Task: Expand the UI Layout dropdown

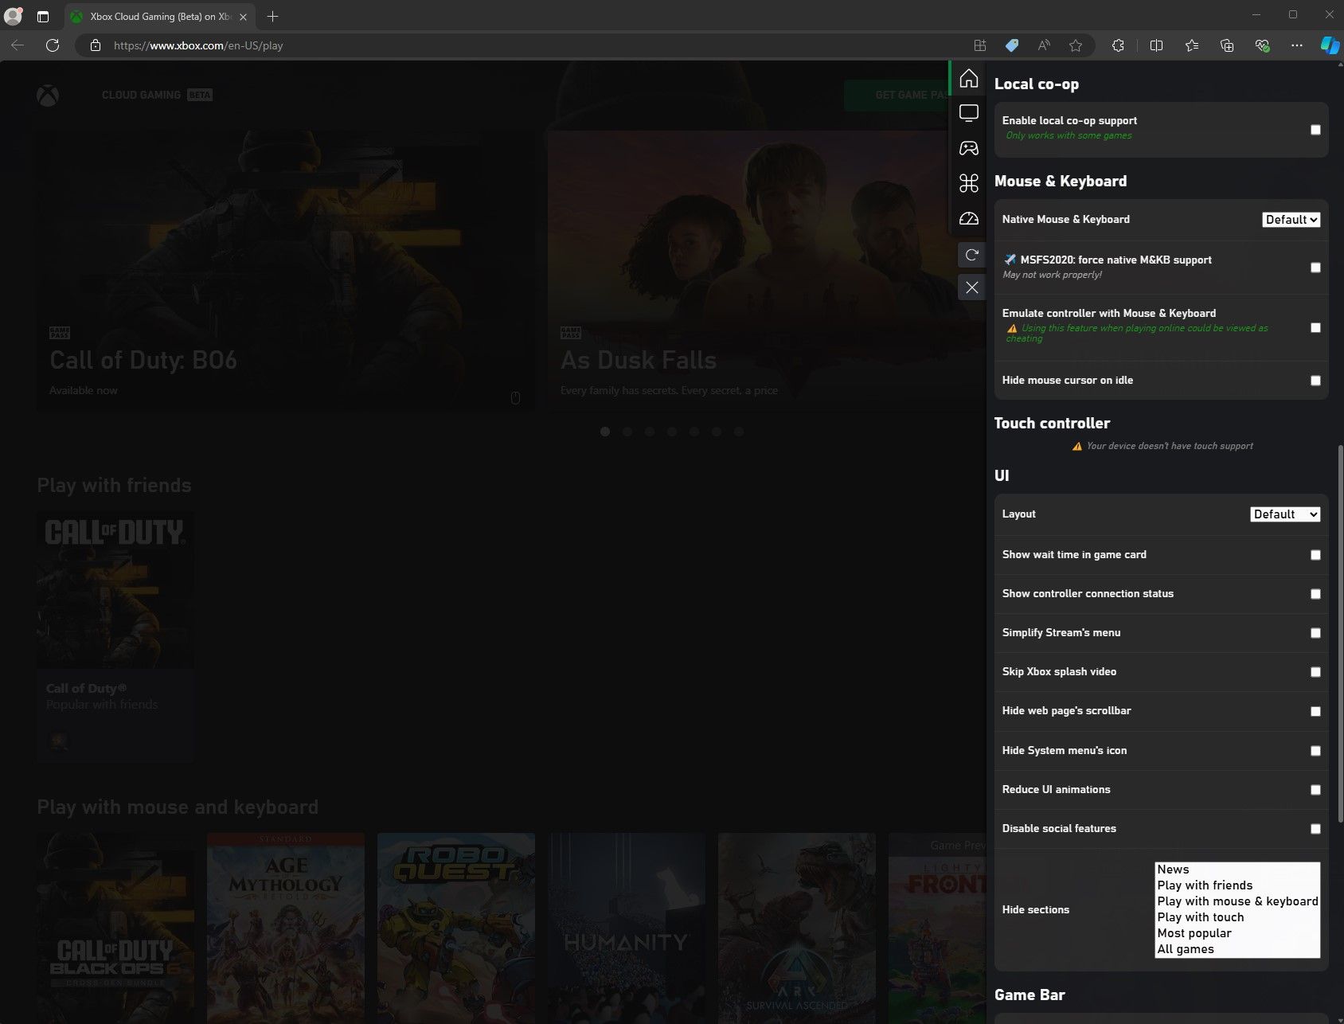Action: tap(1284, 514)
